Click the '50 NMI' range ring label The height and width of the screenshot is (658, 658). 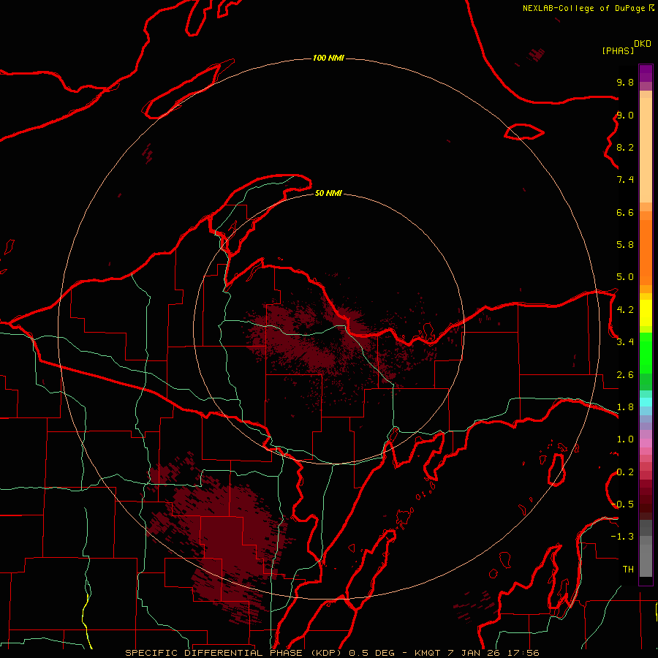(328, 193)
